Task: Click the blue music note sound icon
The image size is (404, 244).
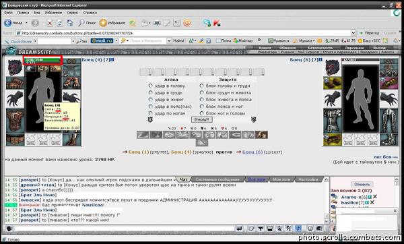Action: (298, 228)
